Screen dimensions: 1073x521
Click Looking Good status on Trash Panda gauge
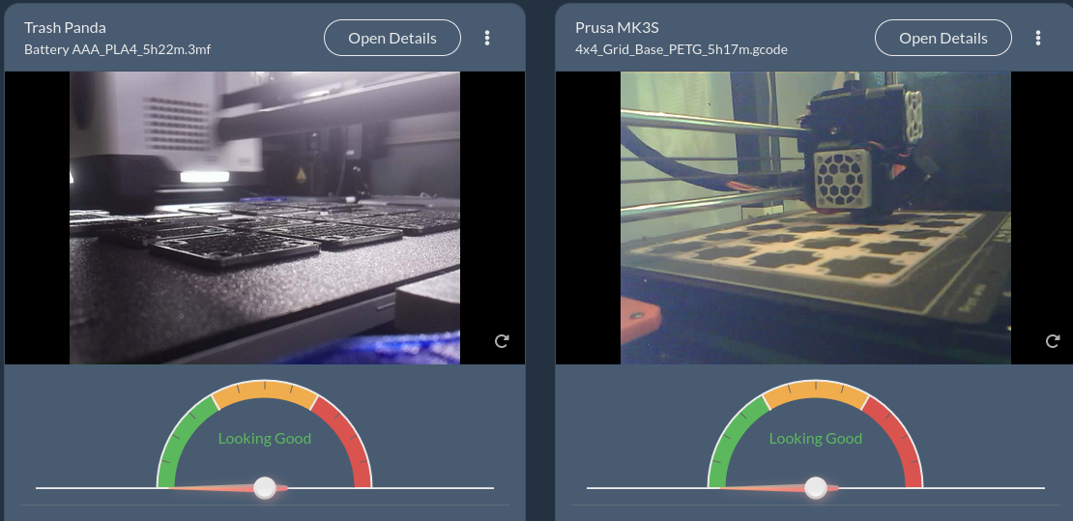(265, 438)
